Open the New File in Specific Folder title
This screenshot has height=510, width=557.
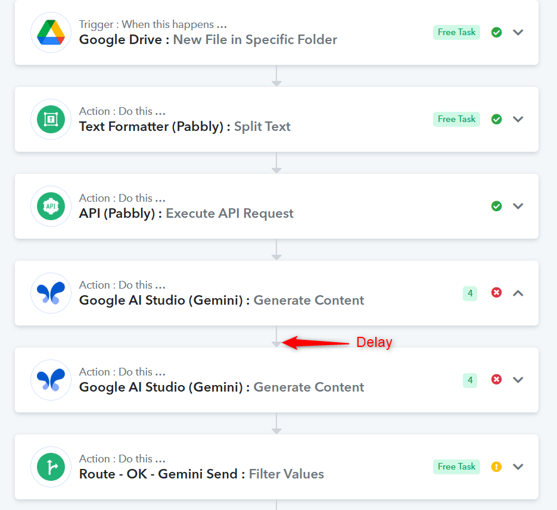[255, 40]
